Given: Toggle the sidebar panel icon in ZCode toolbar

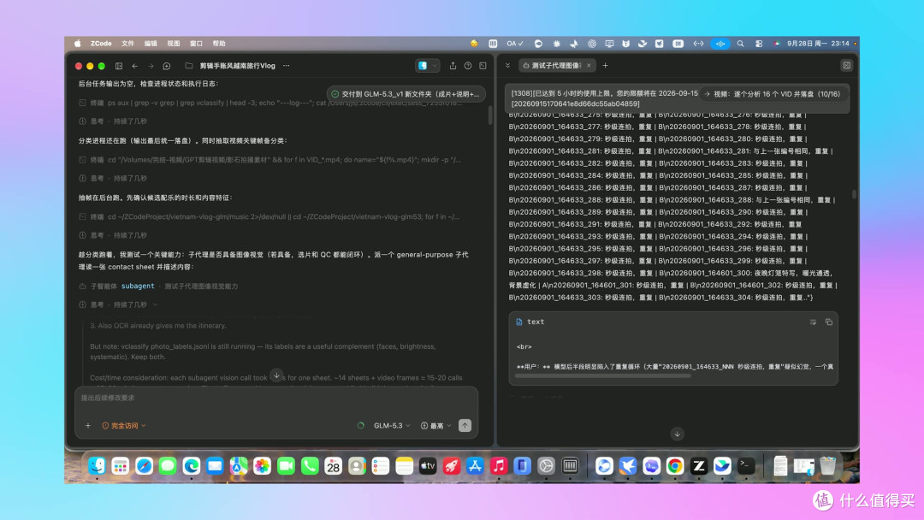Looking at the screenshot, I should click(x=119, y=66).
